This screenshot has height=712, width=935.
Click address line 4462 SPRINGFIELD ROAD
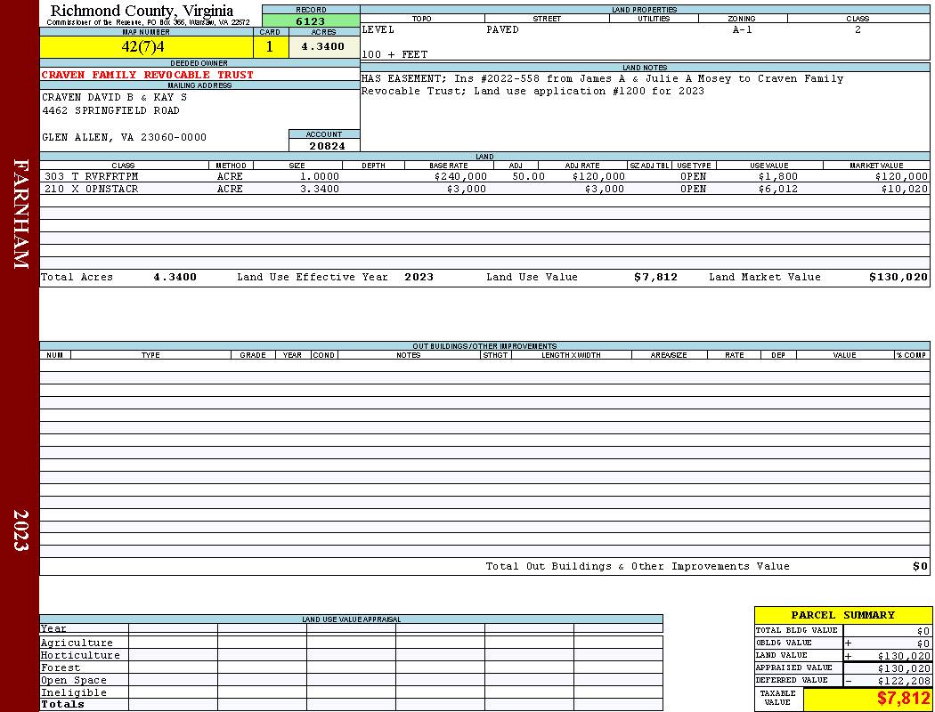point(110,110)
